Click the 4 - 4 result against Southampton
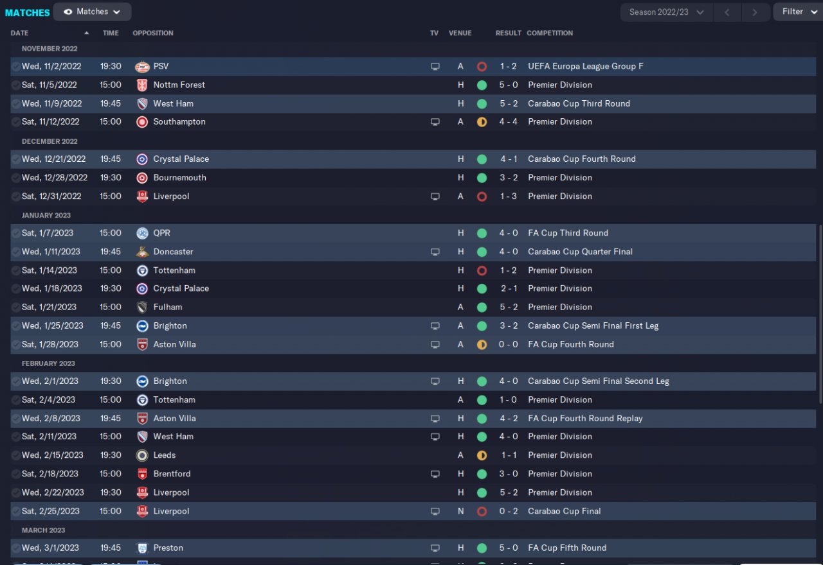The width and height of the screenshot is (823, 565). 508,122
